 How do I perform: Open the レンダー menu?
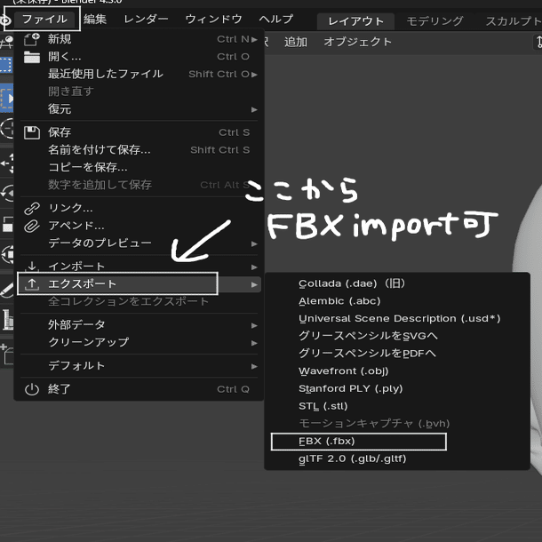tap(146, 19)
